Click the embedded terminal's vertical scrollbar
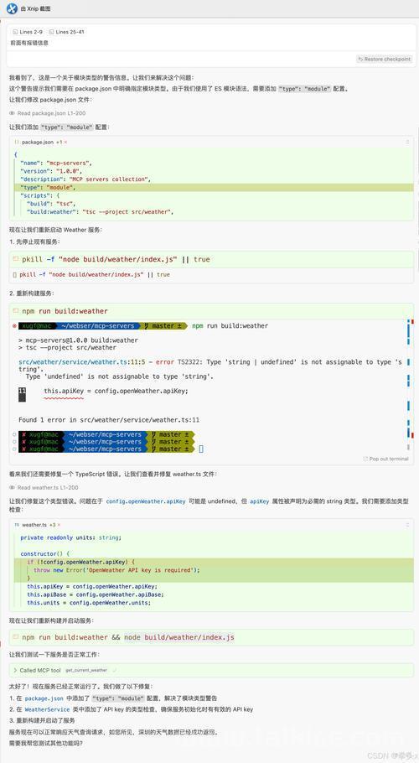This screenshot has width=419, height=763. [408, 384]
